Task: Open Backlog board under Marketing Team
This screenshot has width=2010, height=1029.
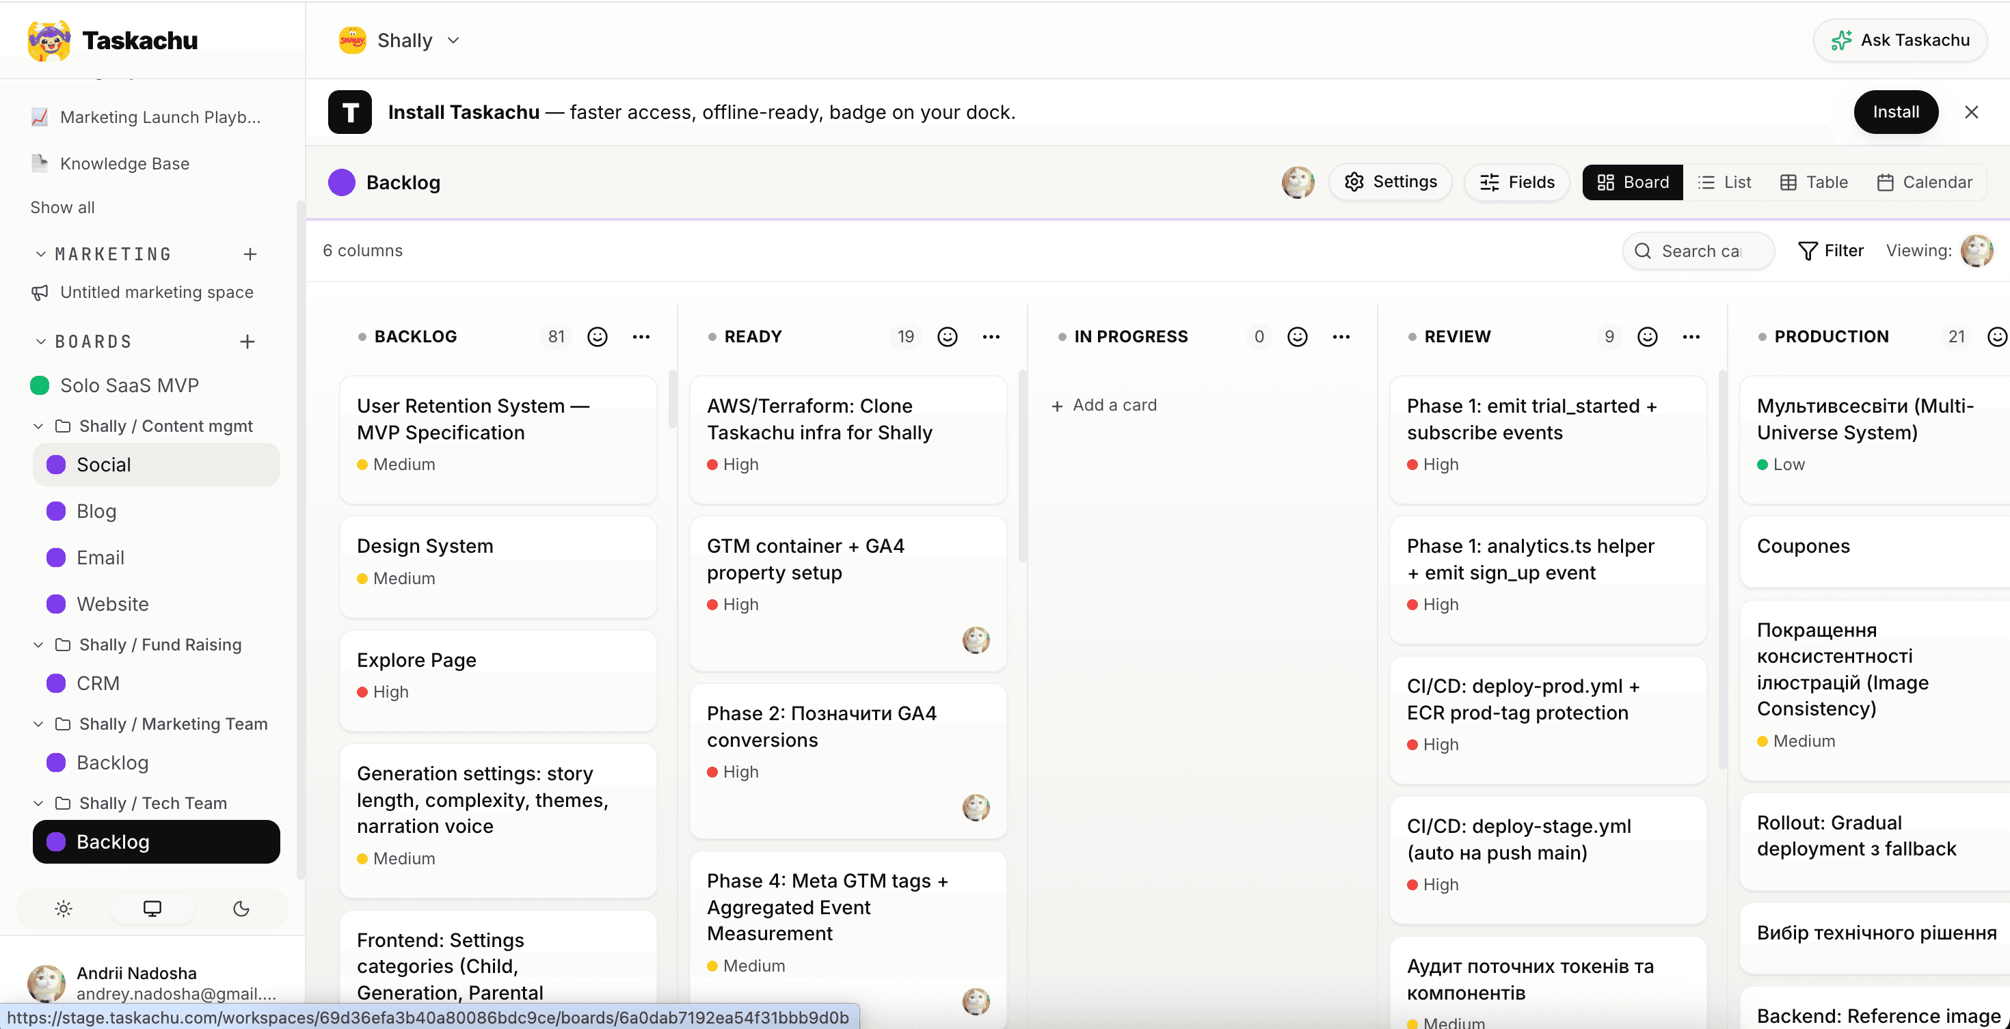Action: [156, 763]
